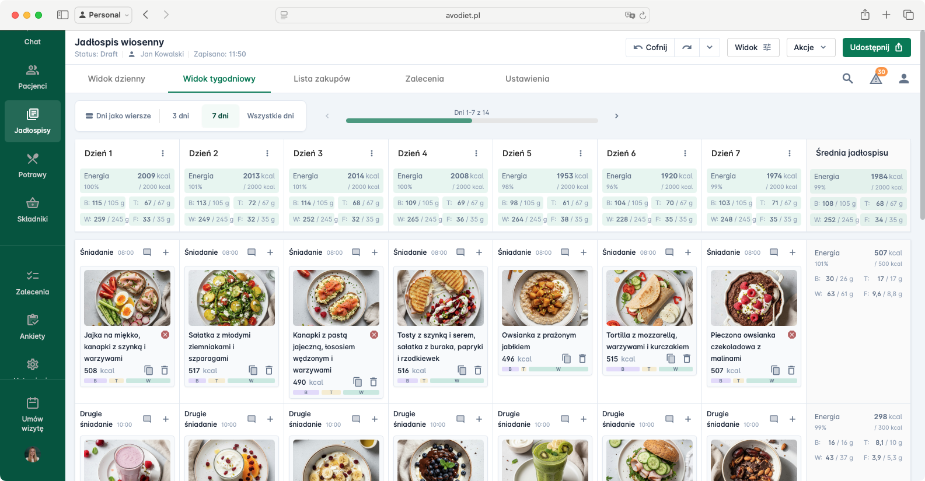Duplicate the Tortilla z mozzarellą meal
925x481 pixels.
[671, 359]
